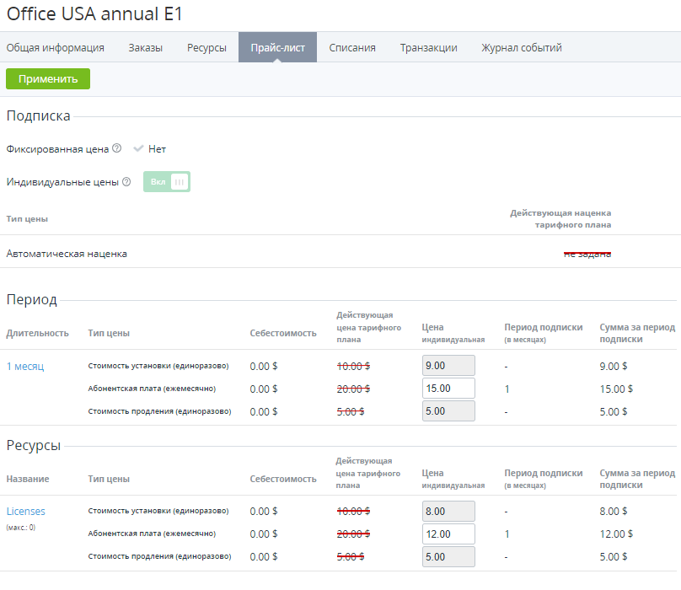Image resolution: width=681 pixels, height=590 pixels.
Task: Click the Период section heading
Action: coord(32,300)
